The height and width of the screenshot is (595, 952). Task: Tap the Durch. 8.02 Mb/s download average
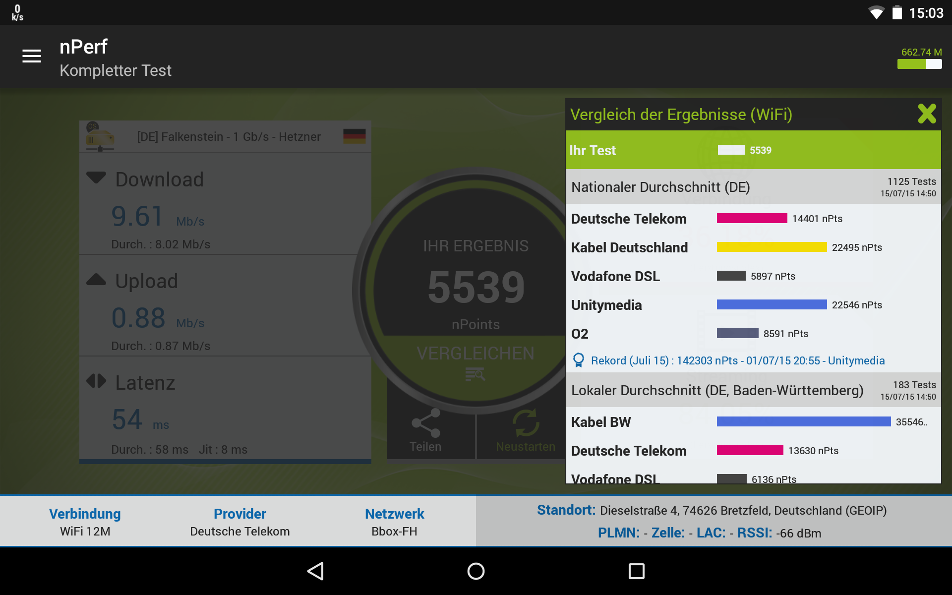(161, 244)
